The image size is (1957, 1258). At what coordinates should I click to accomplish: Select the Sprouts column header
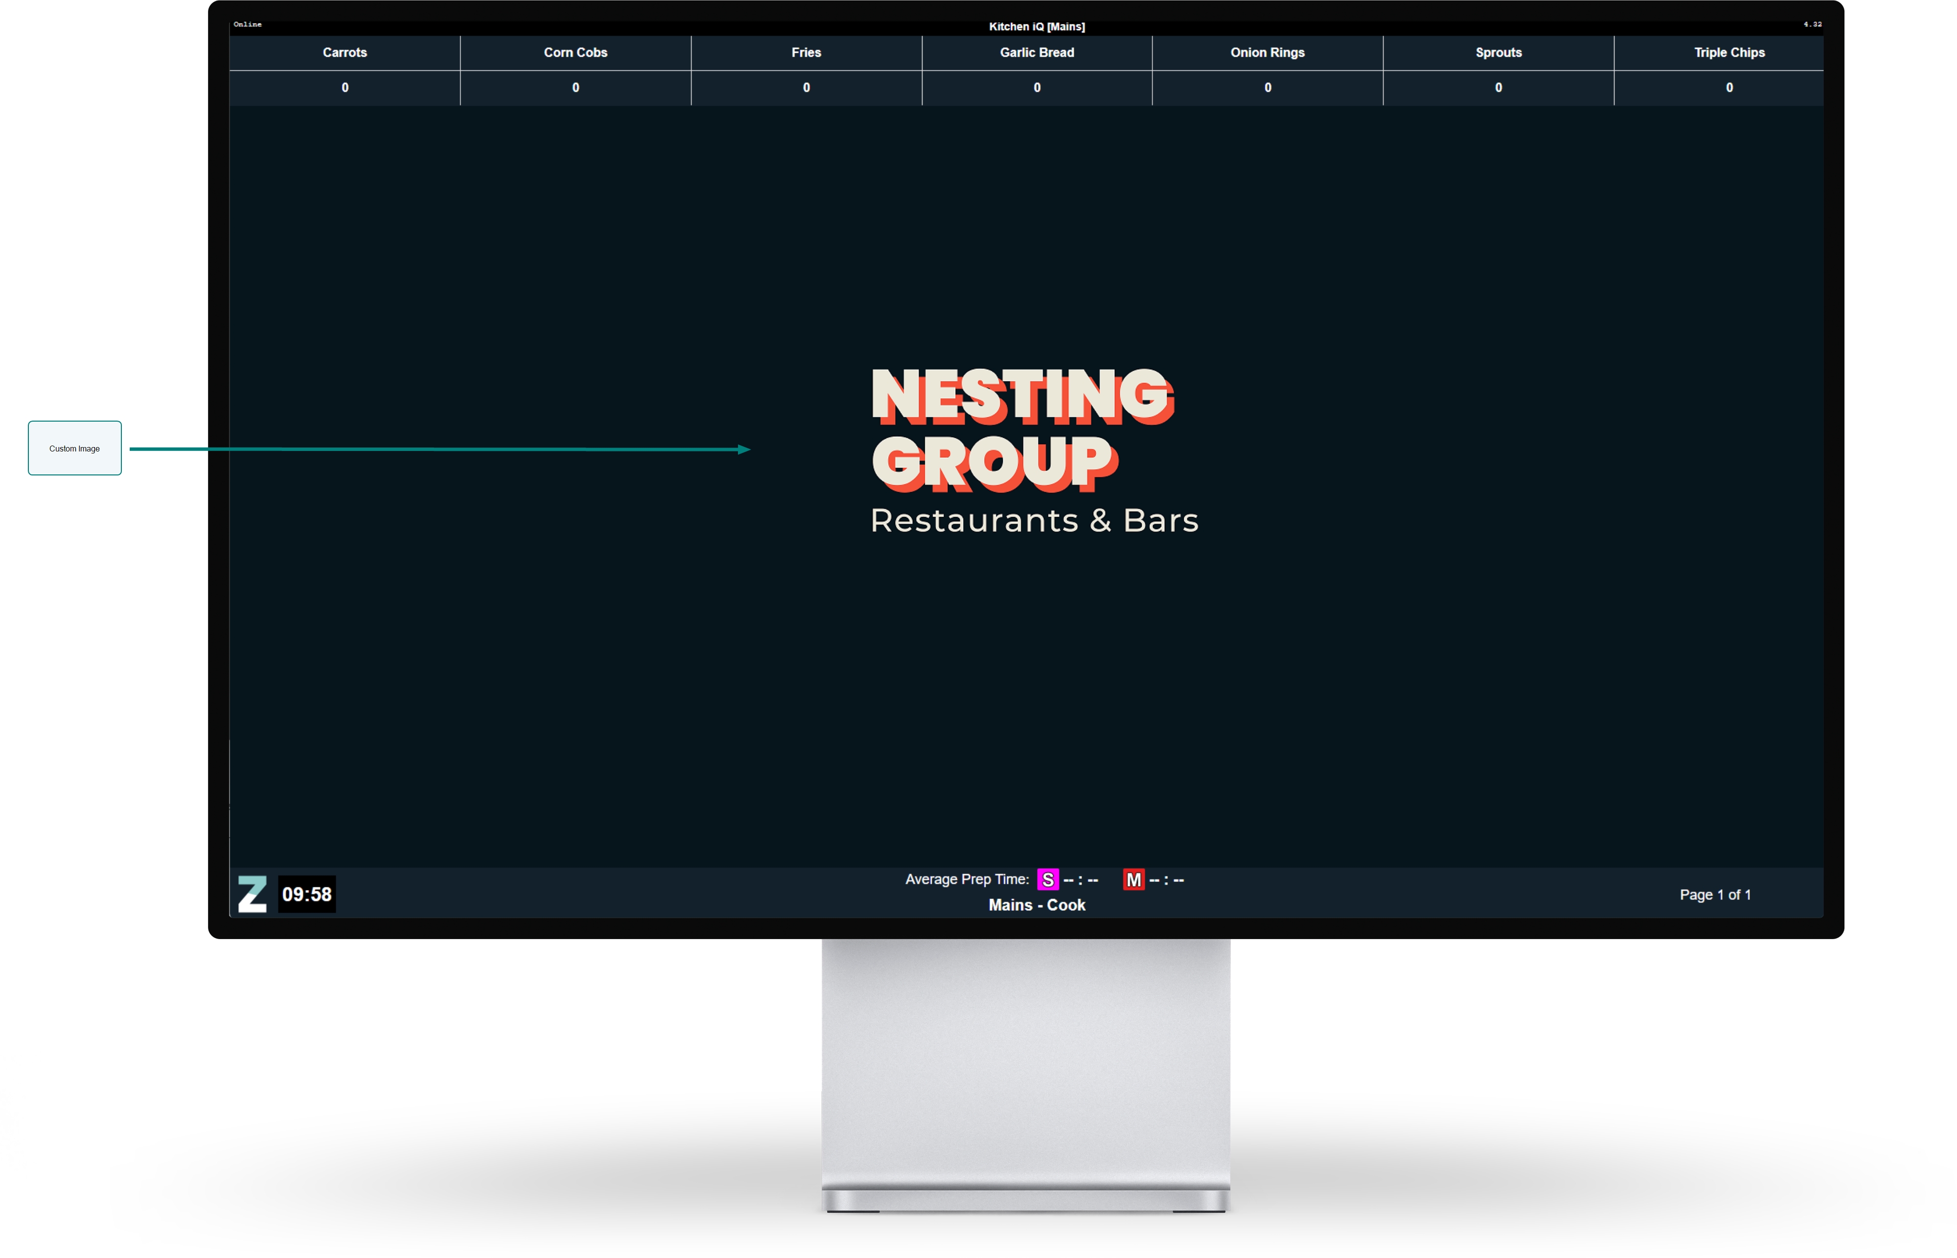pyautogui.click(x=1498, y=52)
